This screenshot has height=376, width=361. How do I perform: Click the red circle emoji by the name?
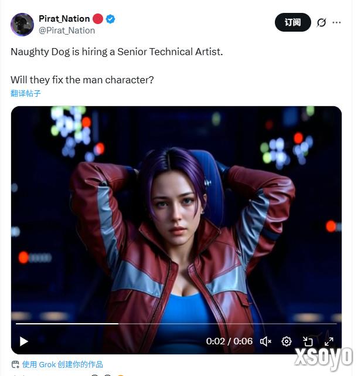98,19
